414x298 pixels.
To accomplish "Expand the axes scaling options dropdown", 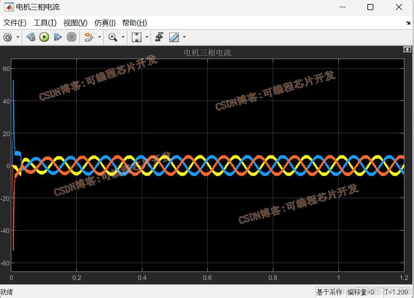I will click(147, 37).
